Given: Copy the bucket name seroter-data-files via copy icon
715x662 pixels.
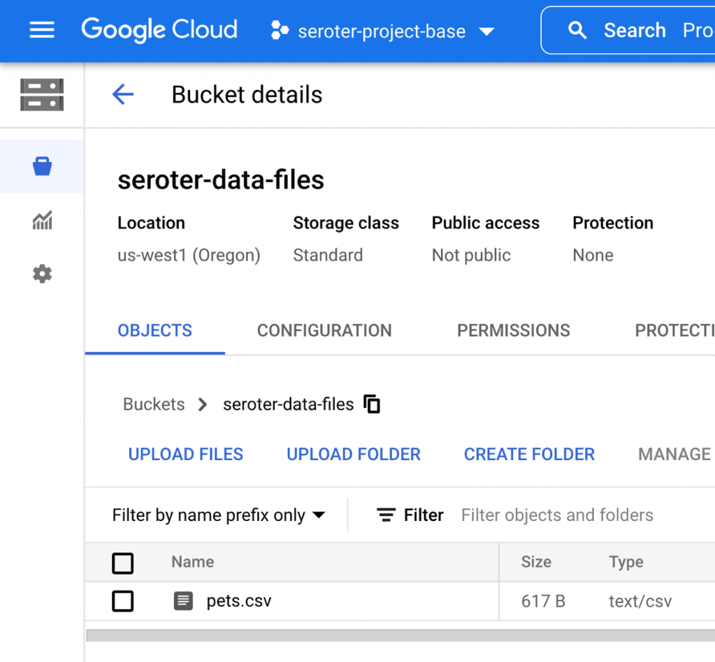Looking at the screenshot, I should pos(373,404).
